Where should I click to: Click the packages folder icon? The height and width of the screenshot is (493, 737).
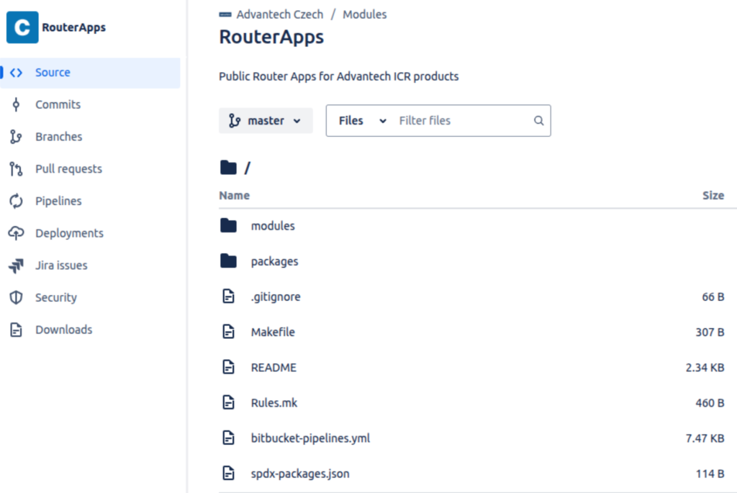click(228, 261)
